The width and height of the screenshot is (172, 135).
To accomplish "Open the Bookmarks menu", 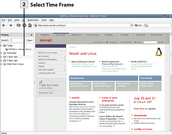I will pyautogui.click(x=33, y=20).
